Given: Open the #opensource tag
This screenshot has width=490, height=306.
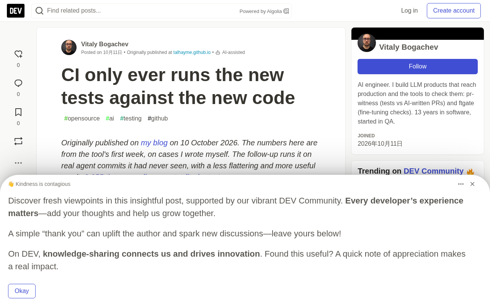Looking at the screenshot, I should coord(82,119).
